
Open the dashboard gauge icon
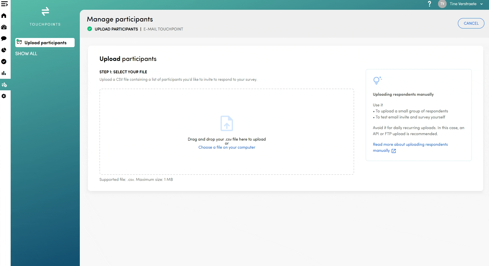coord(4,27)
